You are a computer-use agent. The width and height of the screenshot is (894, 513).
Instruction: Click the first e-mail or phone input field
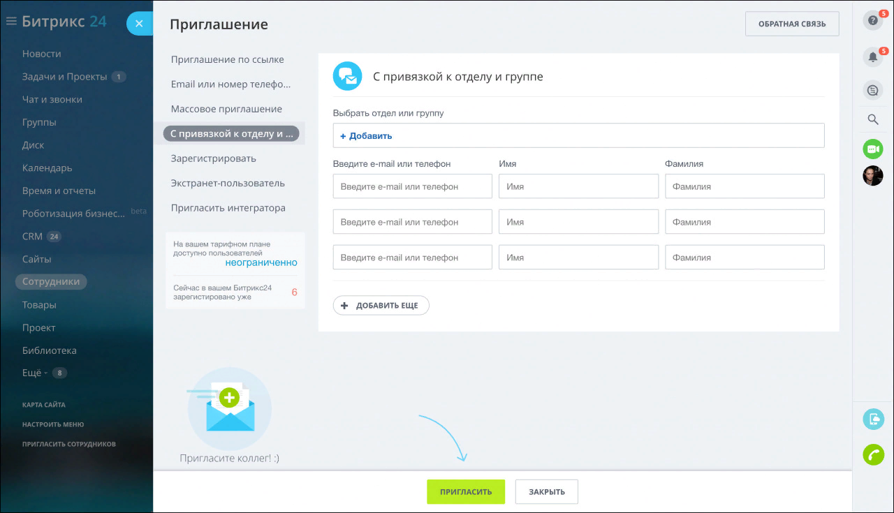pyautogui.click(x=412, y=186)
